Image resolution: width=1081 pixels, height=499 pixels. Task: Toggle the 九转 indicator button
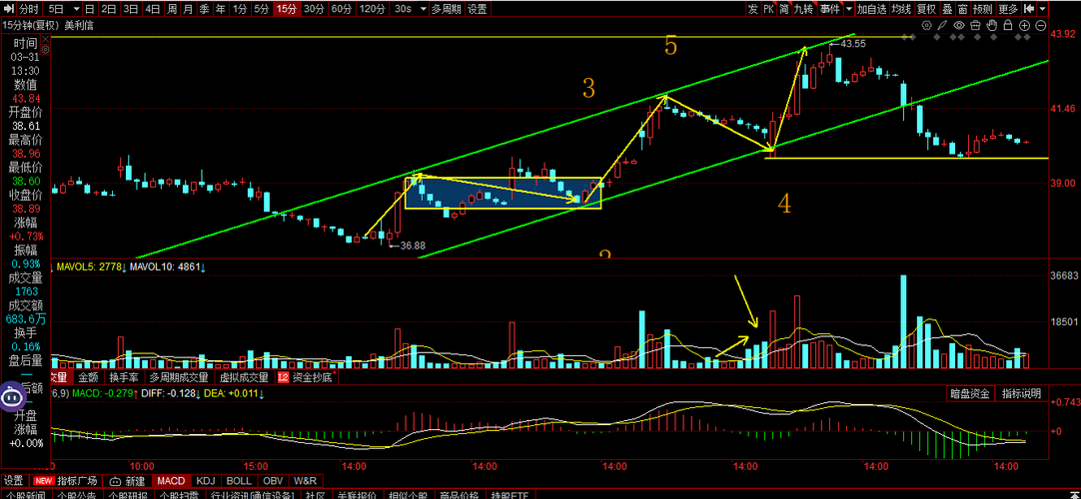click(803, 9)
